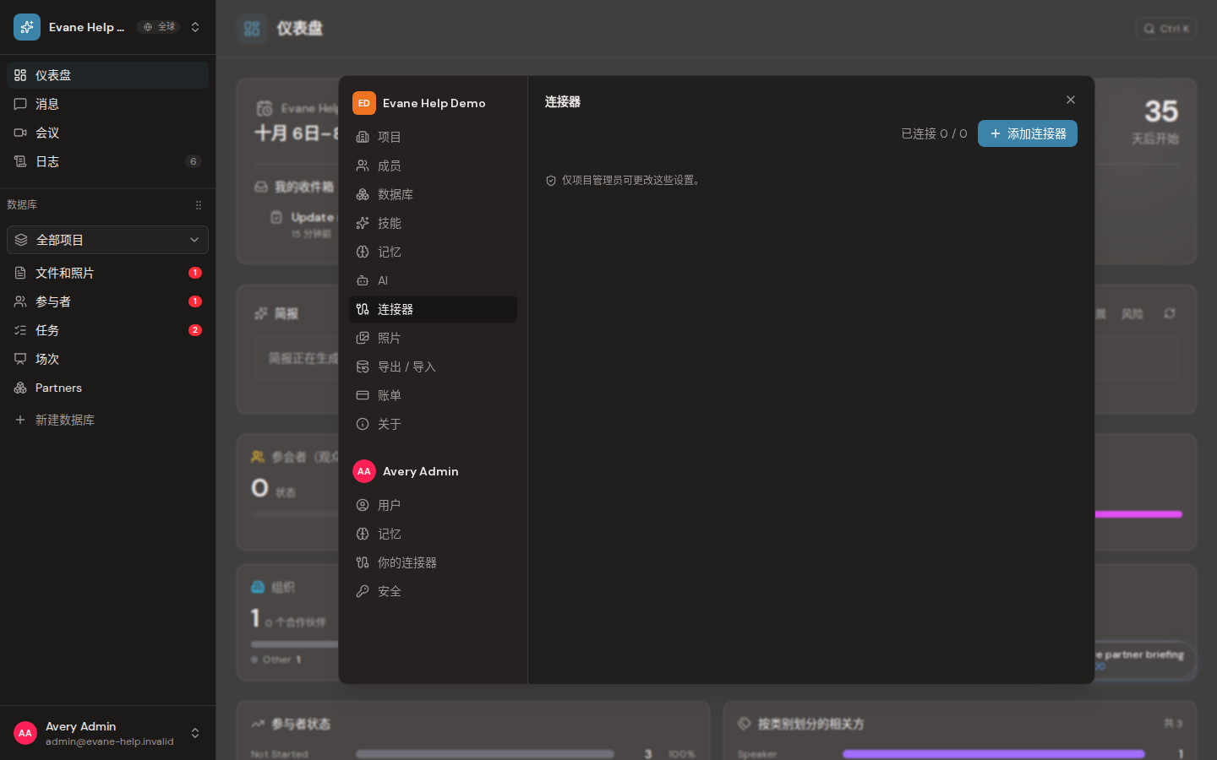The image size is (1217, 760).
Task: Click the 关于 info icon
Action: click(363, 424)
